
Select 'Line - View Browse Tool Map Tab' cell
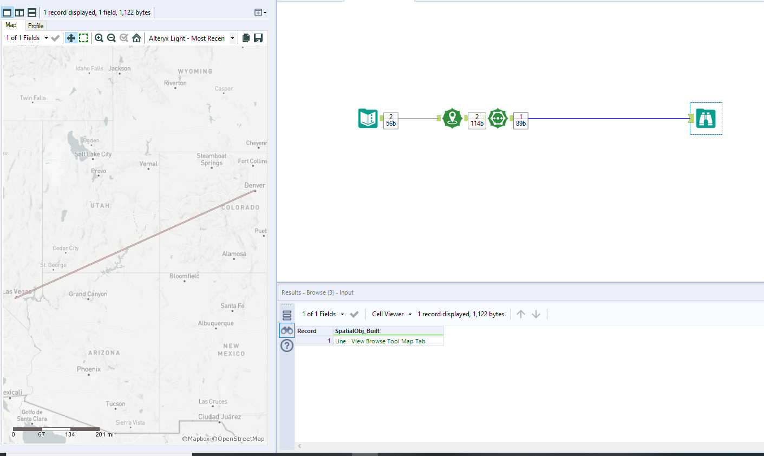pyautogui.click(x=388, y=341)
